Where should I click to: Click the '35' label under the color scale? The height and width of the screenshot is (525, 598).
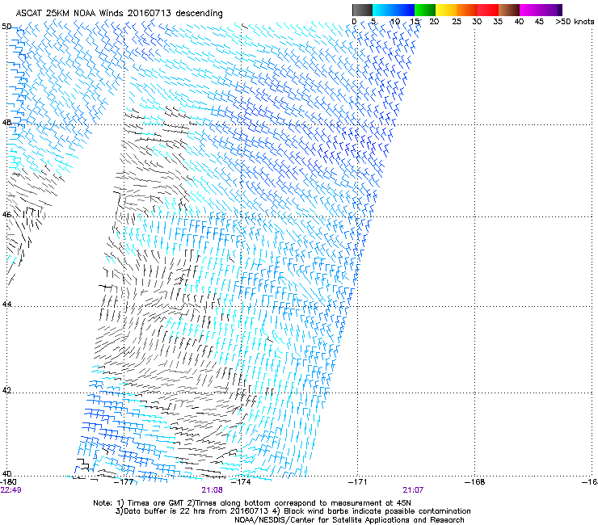click(497, 22)
